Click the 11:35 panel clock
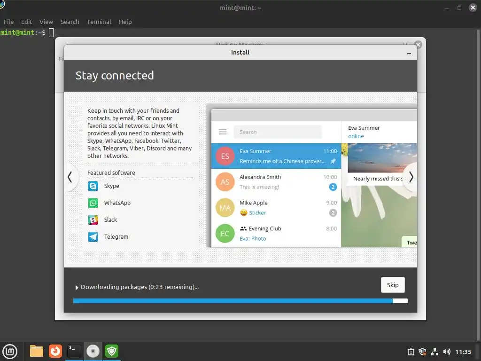Image resolution: width=481 pixels, height=361 pixels. coord(463,352)
